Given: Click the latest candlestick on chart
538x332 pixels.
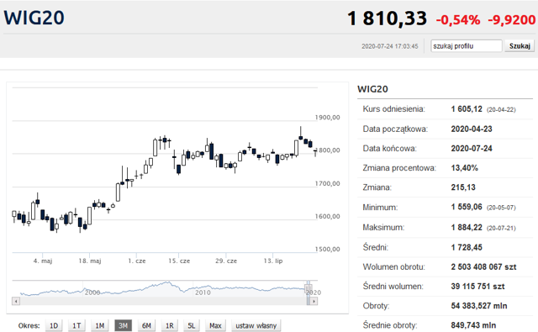Looking at the screenshot, I should 315,152.
